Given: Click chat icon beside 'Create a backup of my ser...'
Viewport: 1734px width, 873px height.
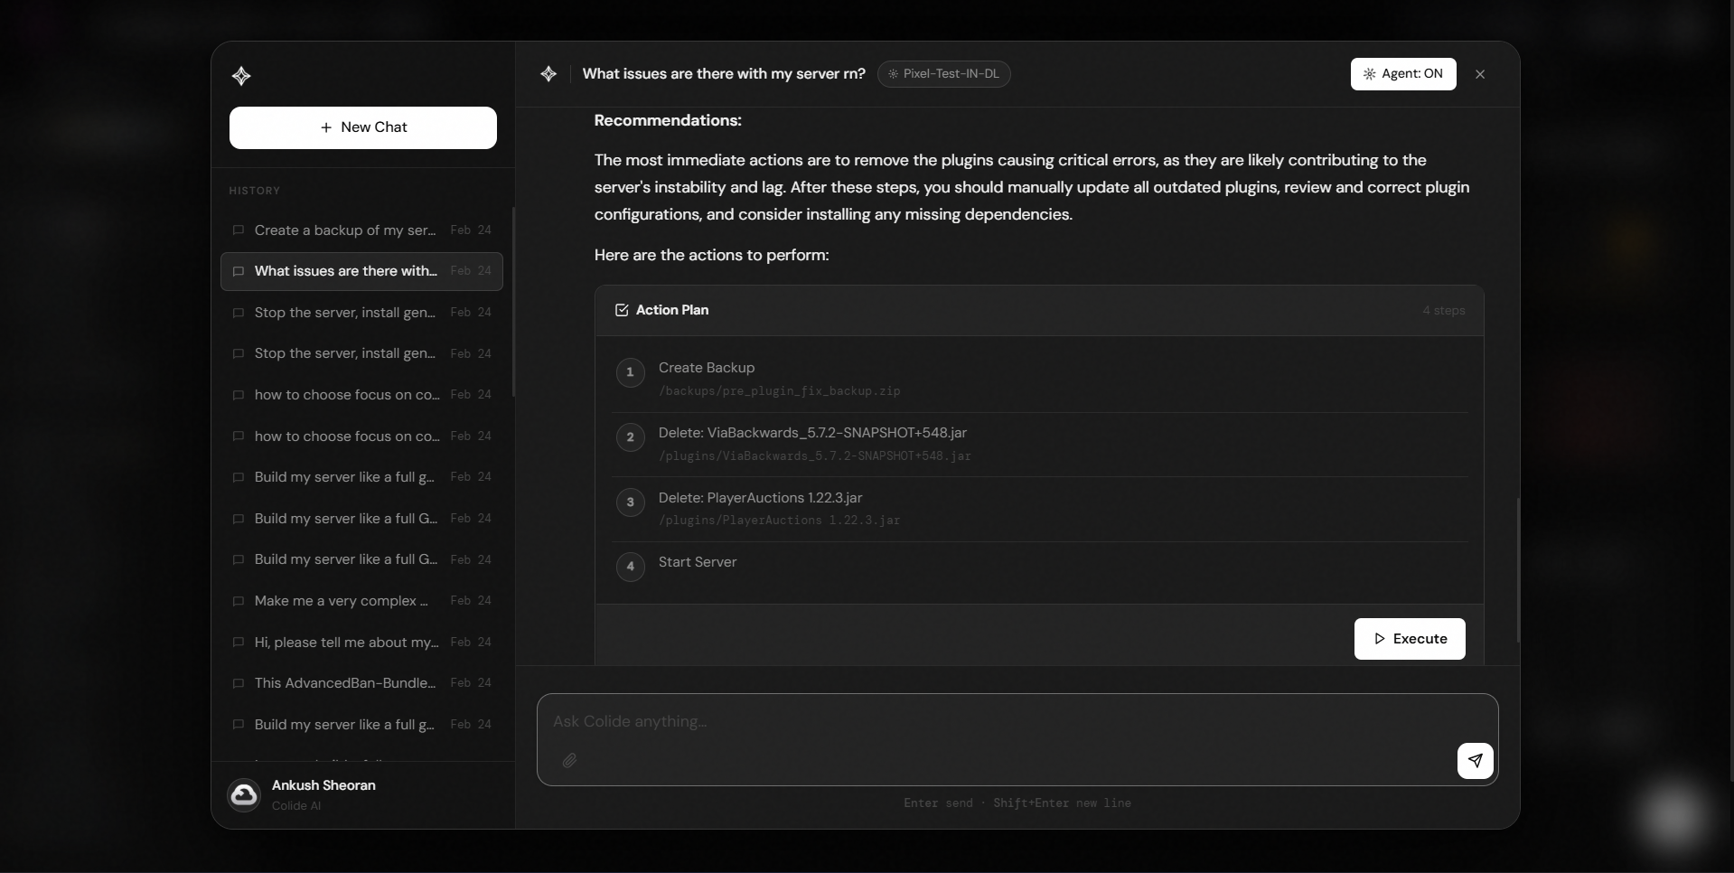Looking at the screenshot, I should [x=239, y=230].
